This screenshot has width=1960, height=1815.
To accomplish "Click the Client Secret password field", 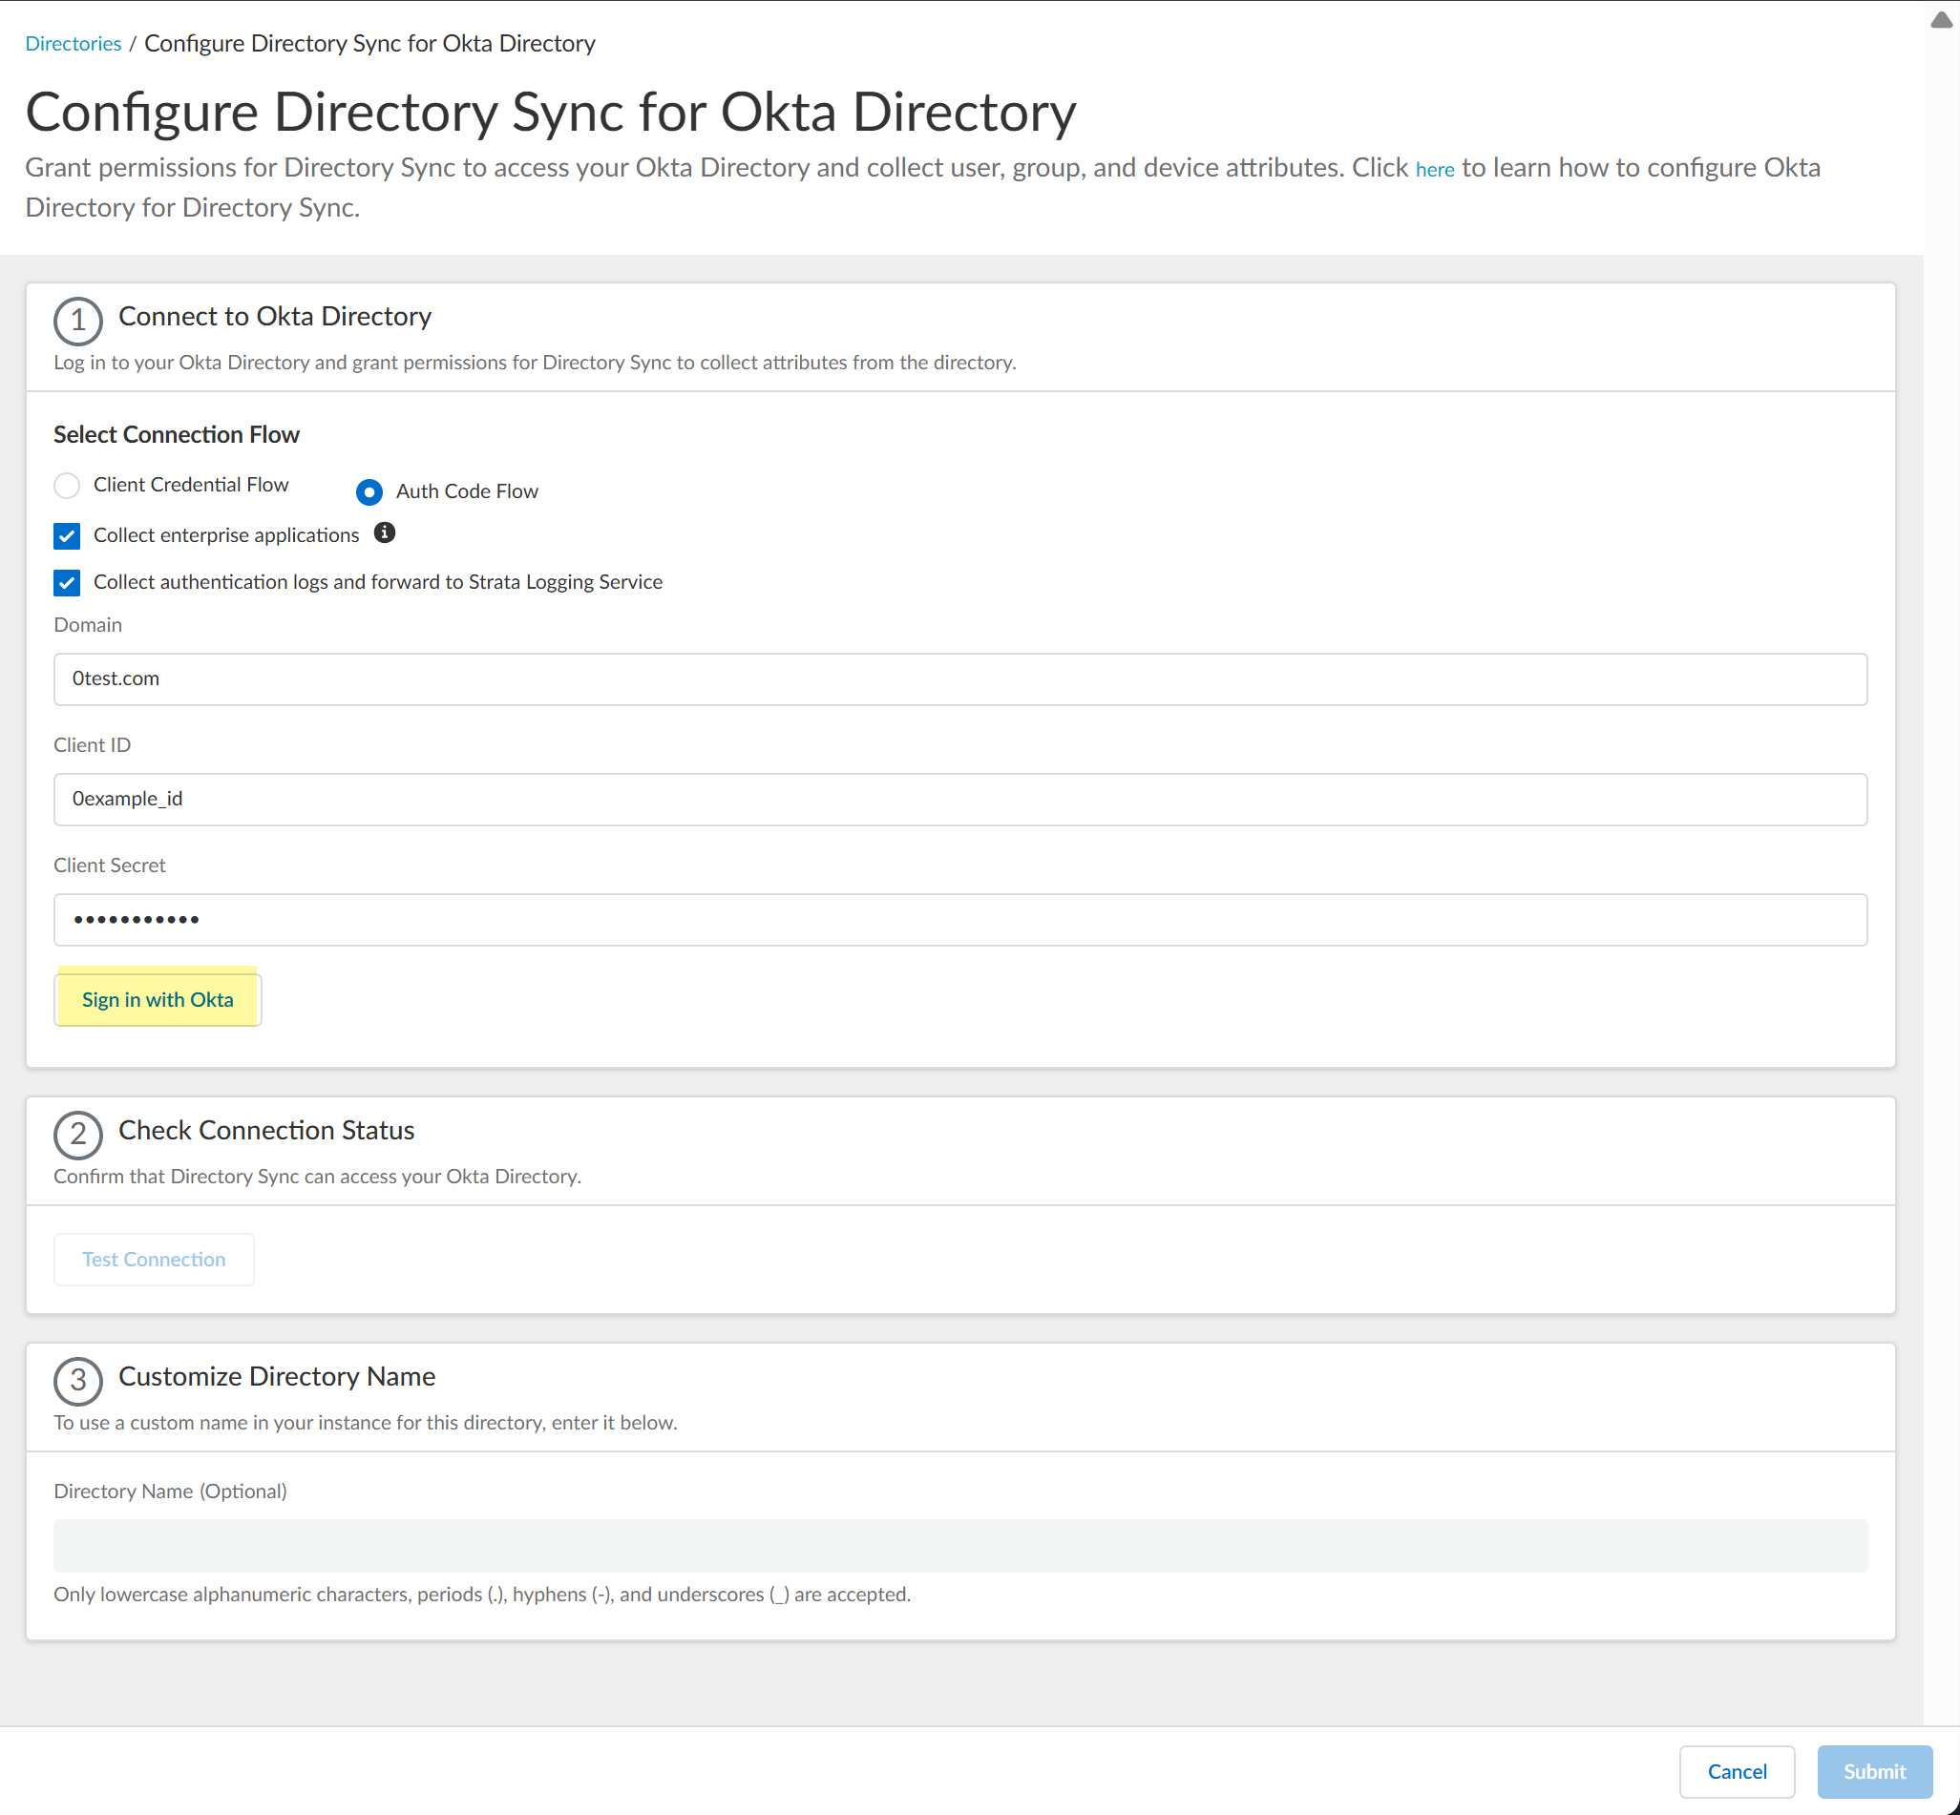I will coord(959,919).
